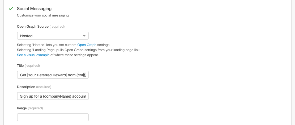295x125 pixels.
Task: Click the Social Messaging section heading
Action: tap(34, 9)
